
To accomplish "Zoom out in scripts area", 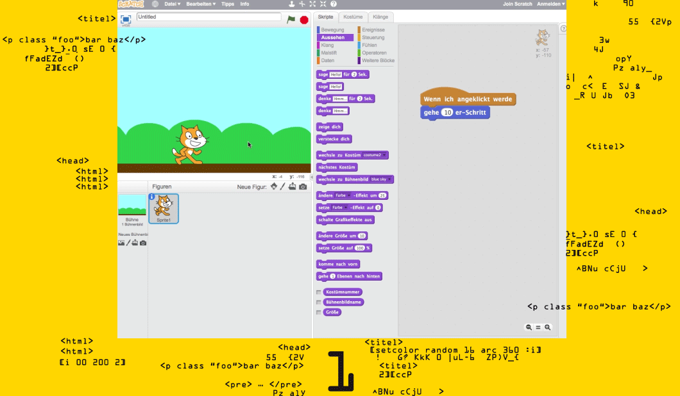I will pyautogui.click(x=529, y=327).
